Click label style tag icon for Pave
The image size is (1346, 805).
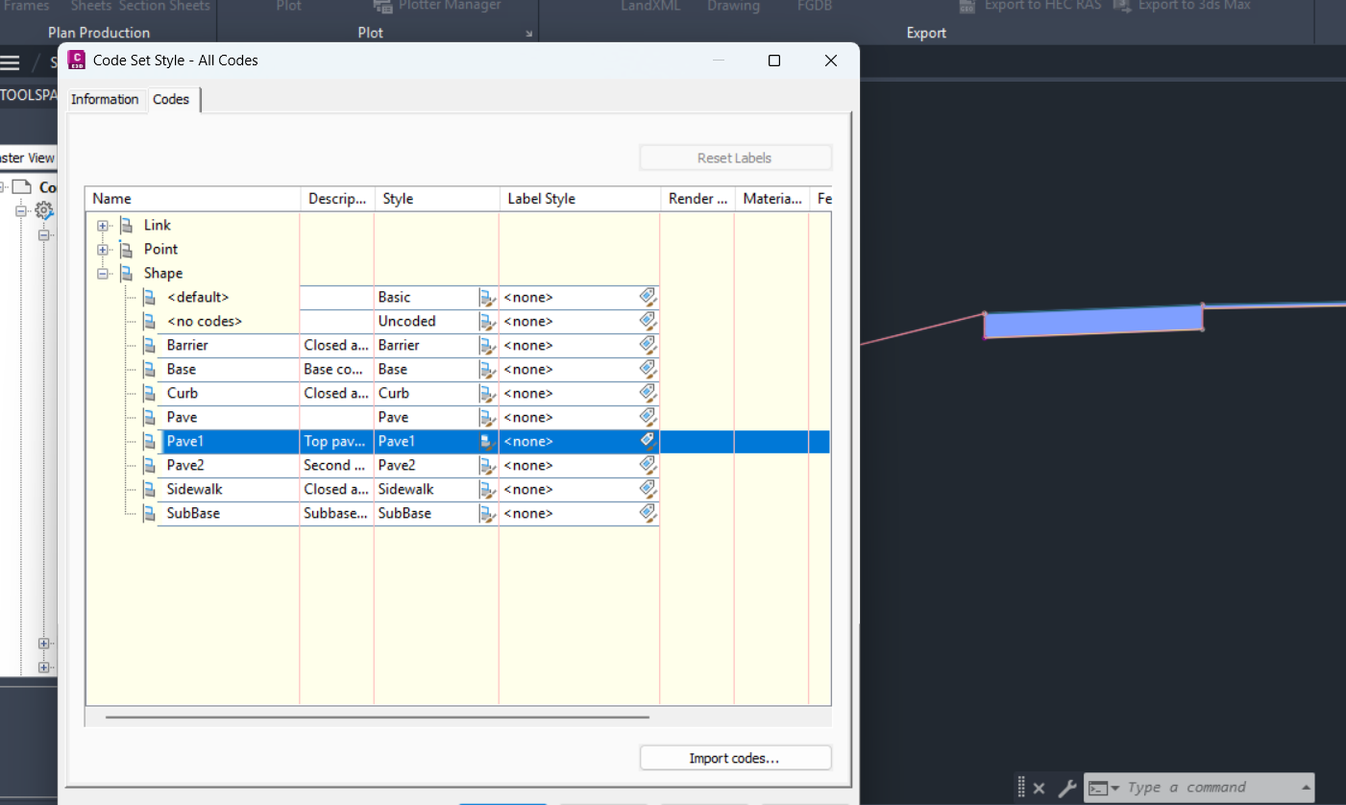(x=648, y=416)
